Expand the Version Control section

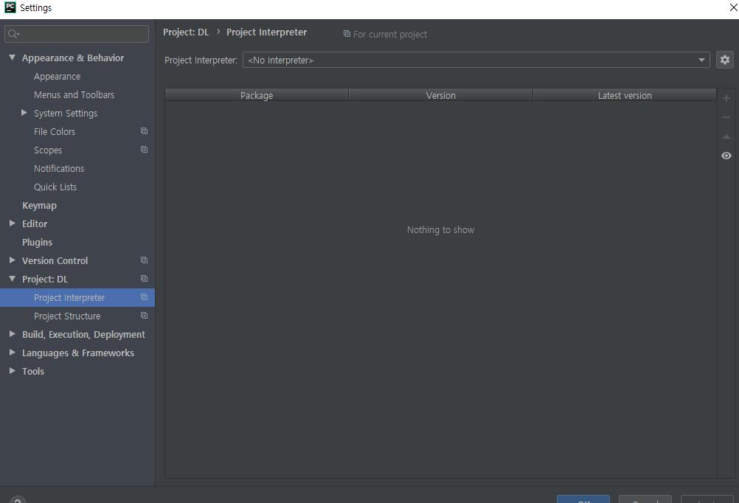click(13, 260)
